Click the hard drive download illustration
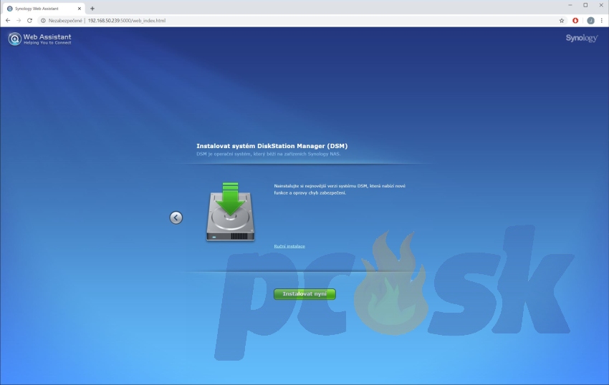This screenshot has height=385, width=609. [230, 212]
